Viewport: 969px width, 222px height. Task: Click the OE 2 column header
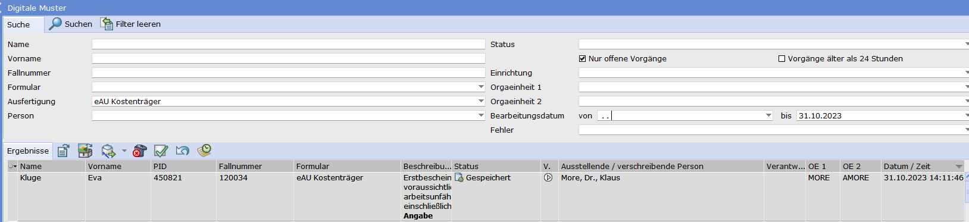pyautogui.click(x=861, y=166)
